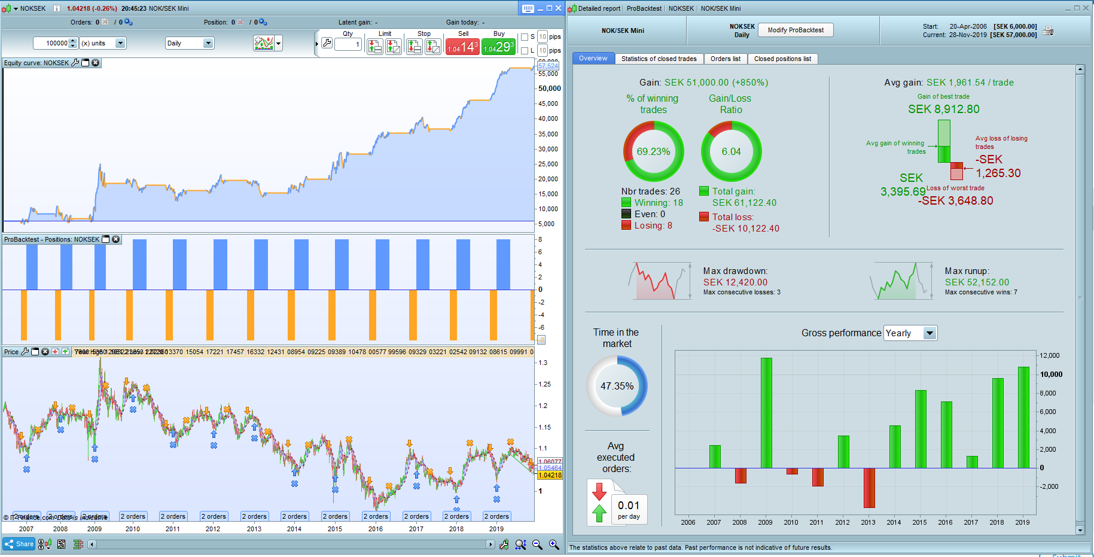Click the second Stop order icon
This screenshot has width=1094, height=557.
(433, 46)
